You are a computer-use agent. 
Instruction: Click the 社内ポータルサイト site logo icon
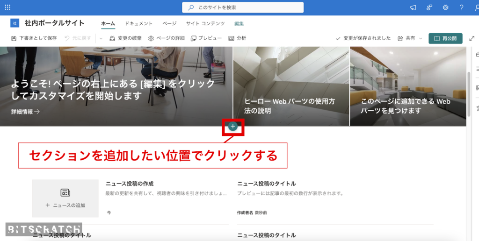tap(15, 23)
